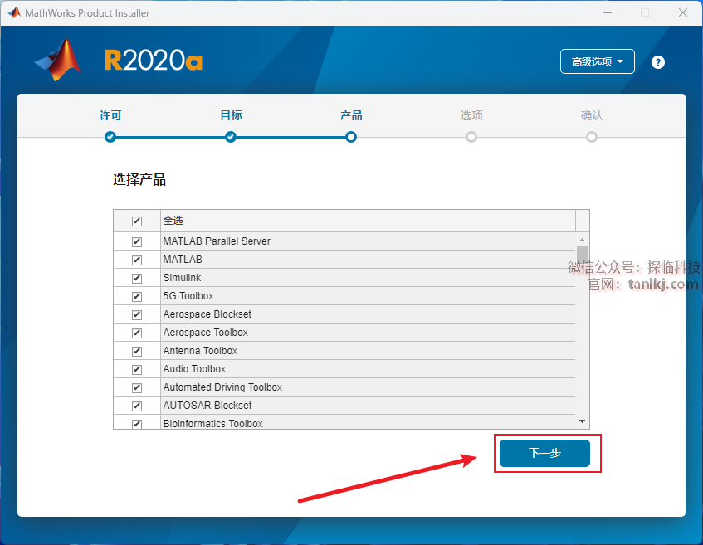Screen dimensions: 703x545
Task: Click the product list scroll-down arrow
Action: click(x=582, y=421)
